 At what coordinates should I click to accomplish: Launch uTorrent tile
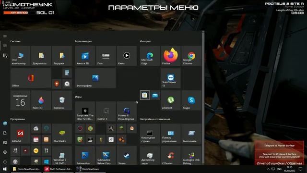(x=171, y=100)
